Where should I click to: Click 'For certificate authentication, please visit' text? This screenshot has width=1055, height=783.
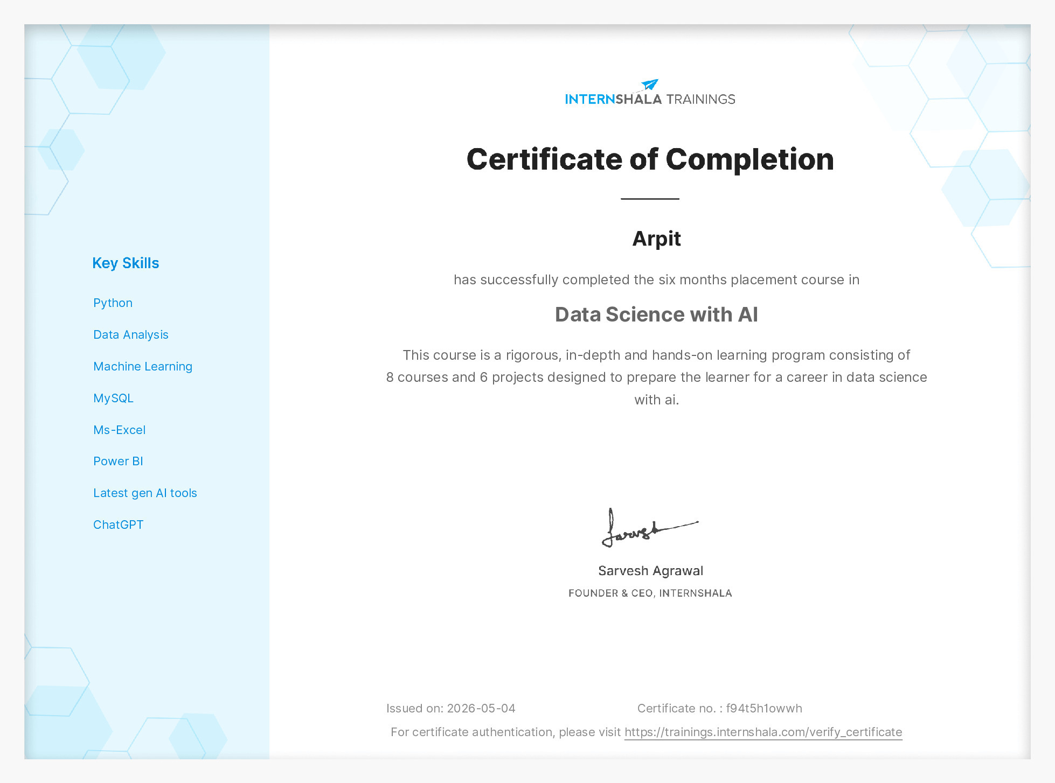tap(505, 732)
